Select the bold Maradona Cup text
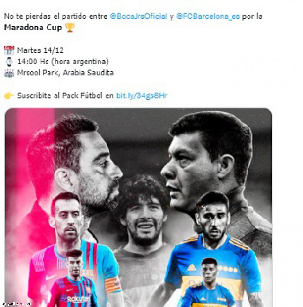This screenshot has width=303, height=307. [x=33, y=27]
